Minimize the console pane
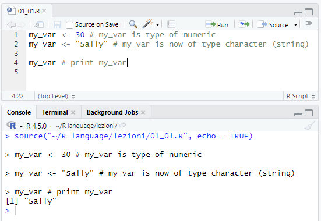 (x=298, y=115)
